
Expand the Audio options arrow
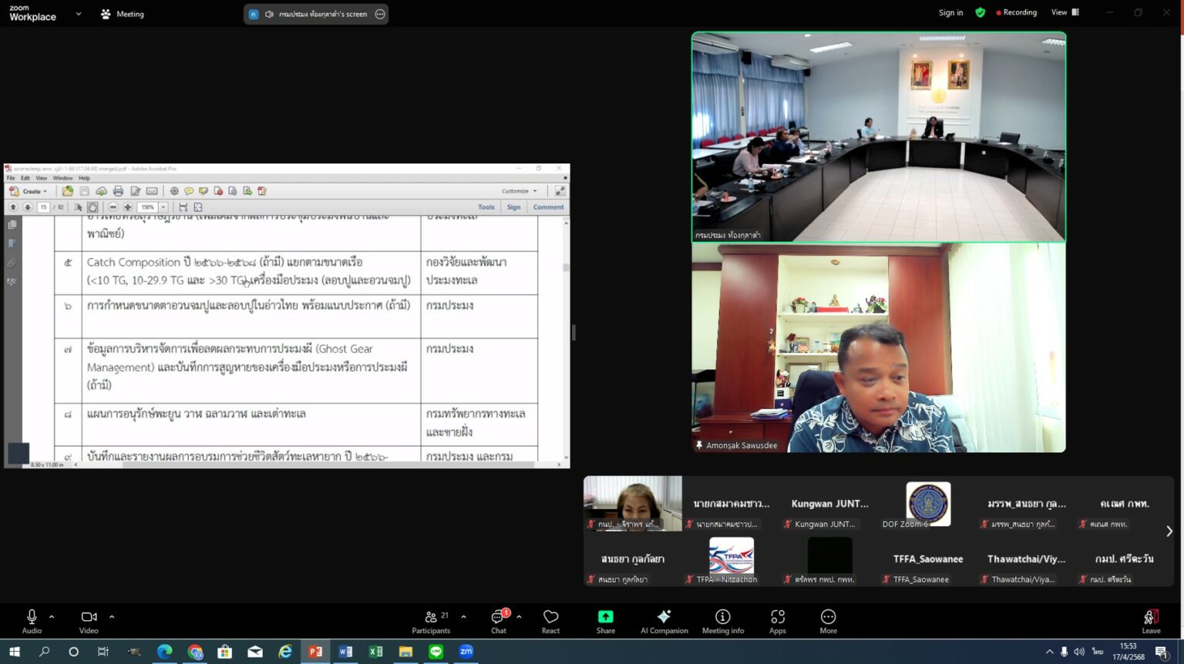[x=52, y=617]
